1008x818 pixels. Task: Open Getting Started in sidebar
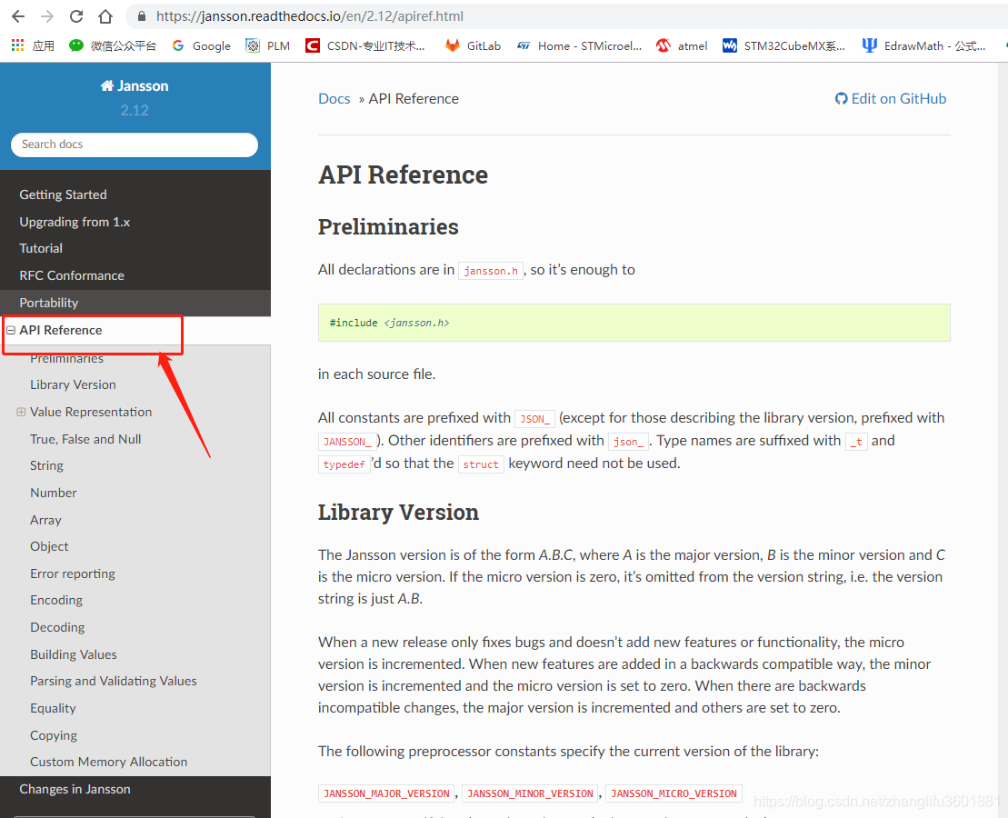[63, 195]
